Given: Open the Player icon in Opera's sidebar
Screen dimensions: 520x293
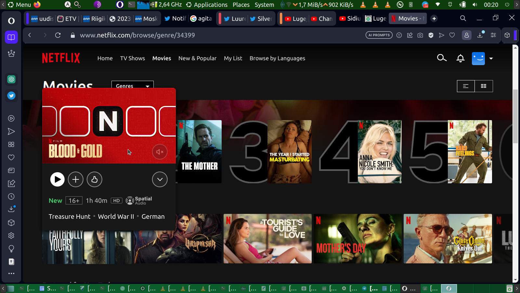Looking at the screenshot, I should tap(11, 119).
